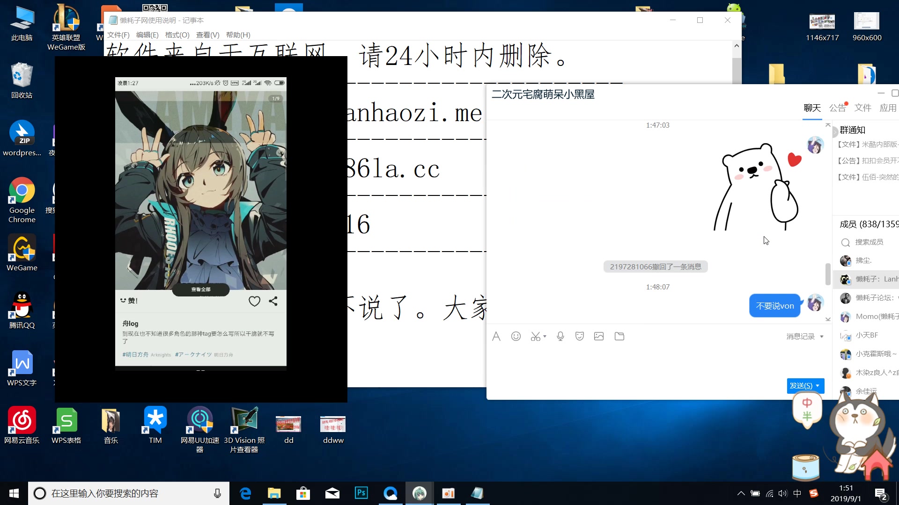Open Photoshop from the taskbar
Viewport: 899px width, 505px height.
[361, 493]
